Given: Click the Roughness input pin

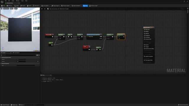Looking at the screenshot, I should pyautogui.click(x=144, y=35).
